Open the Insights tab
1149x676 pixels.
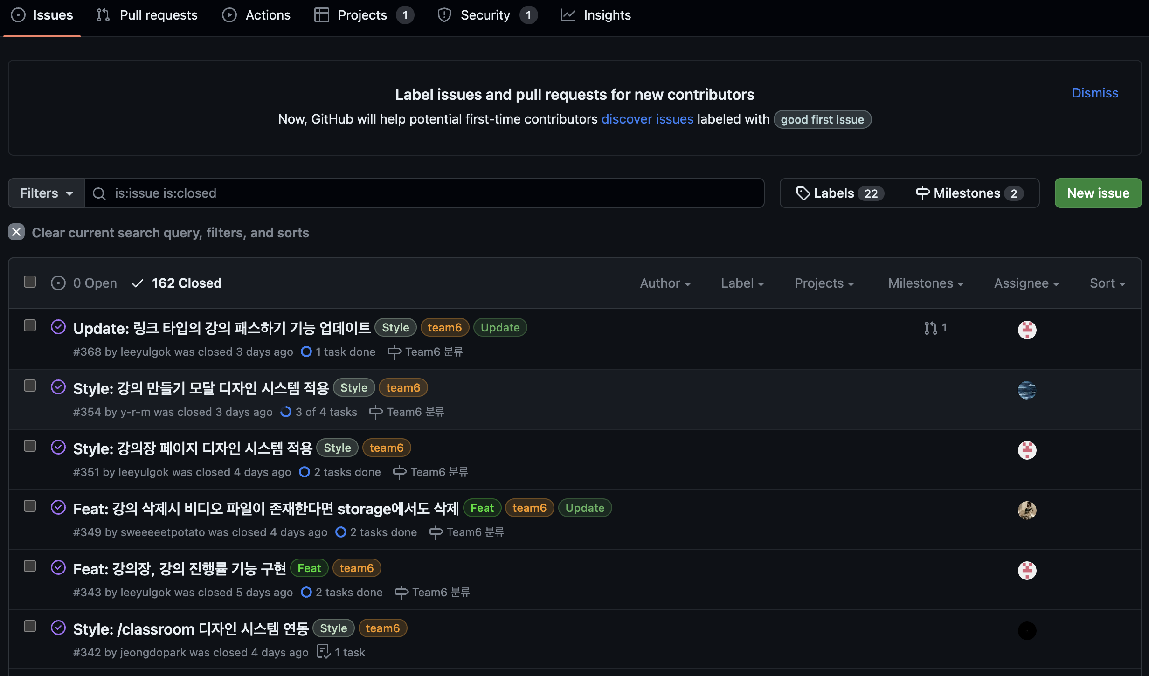tap(595, 15)
